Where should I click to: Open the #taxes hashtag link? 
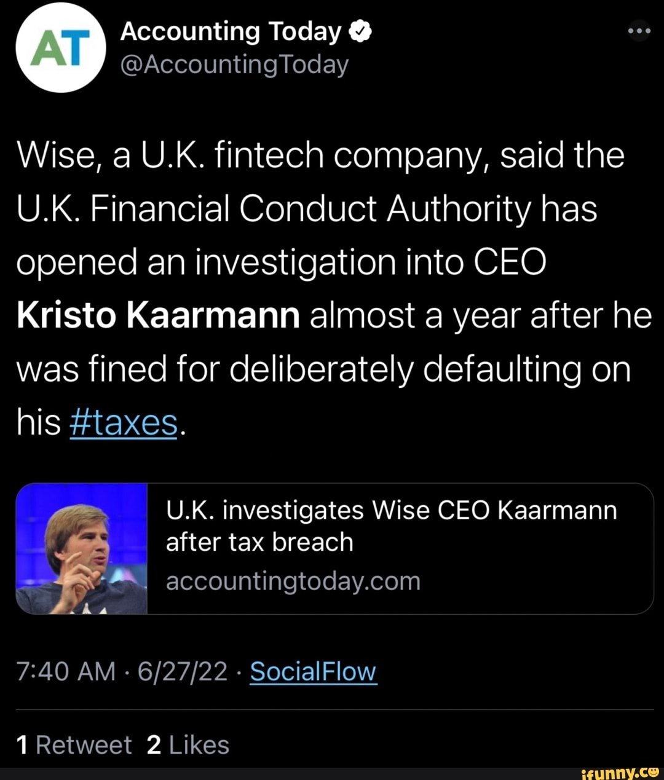coord(123,422)
